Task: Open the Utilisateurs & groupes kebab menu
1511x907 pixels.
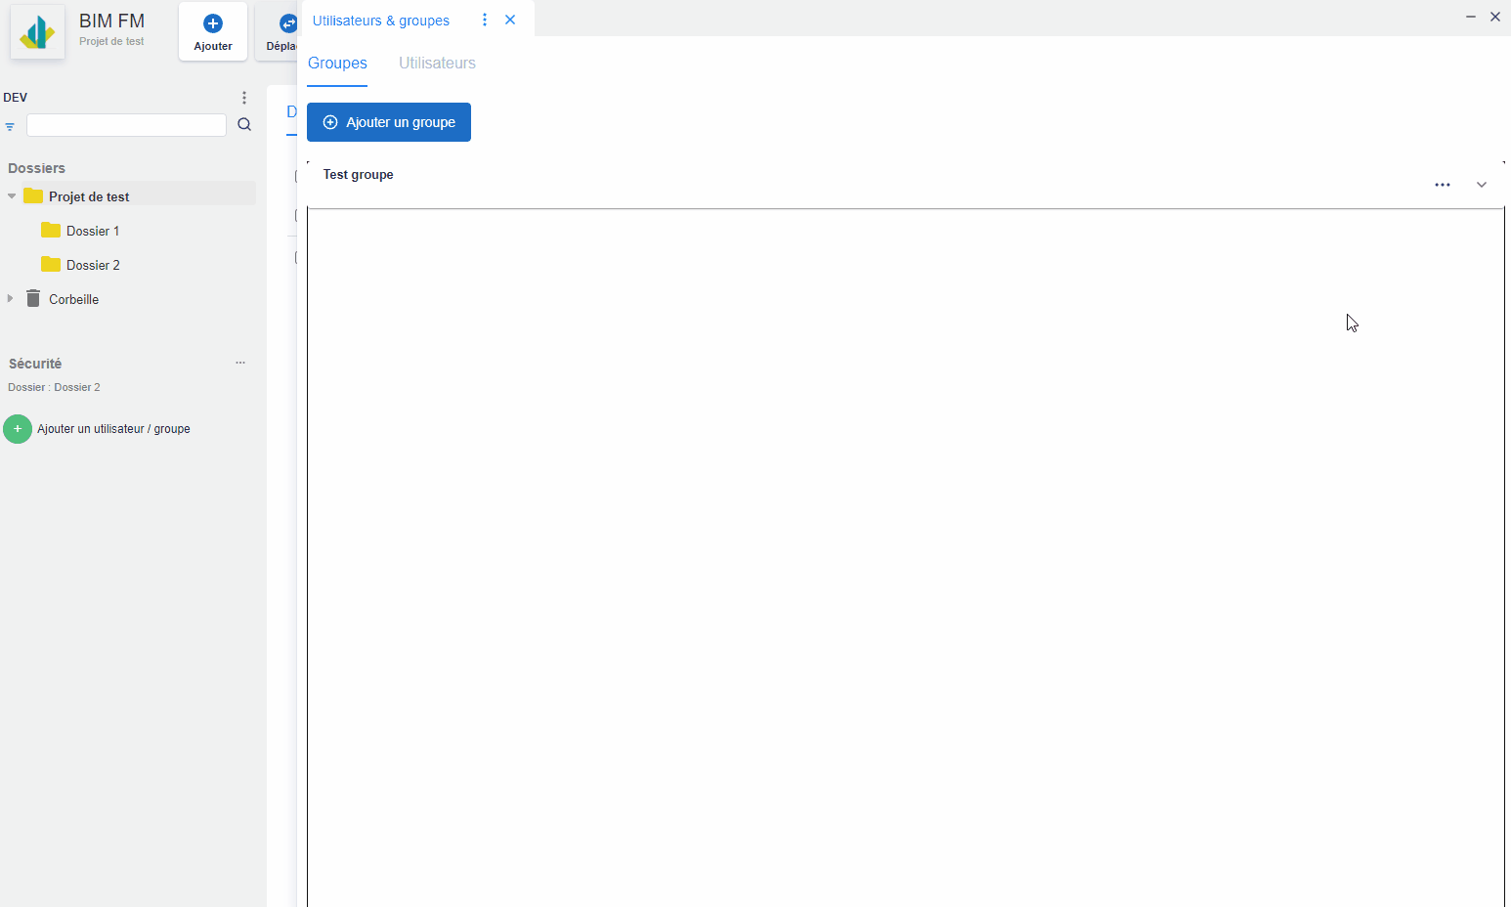Action: [x=485, y=20]
